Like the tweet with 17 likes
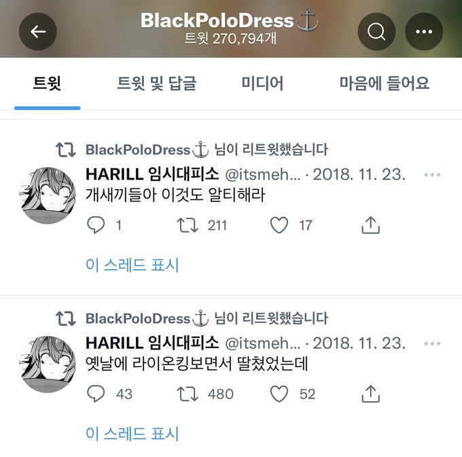The image size is (462, 457). (x=279, y=225)
